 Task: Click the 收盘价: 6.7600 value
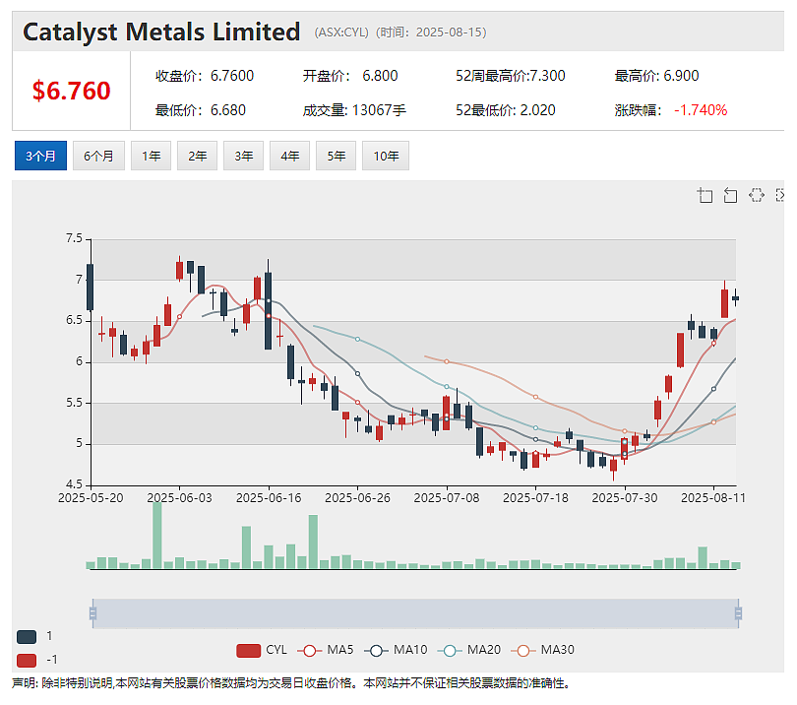tap(205, 76)
